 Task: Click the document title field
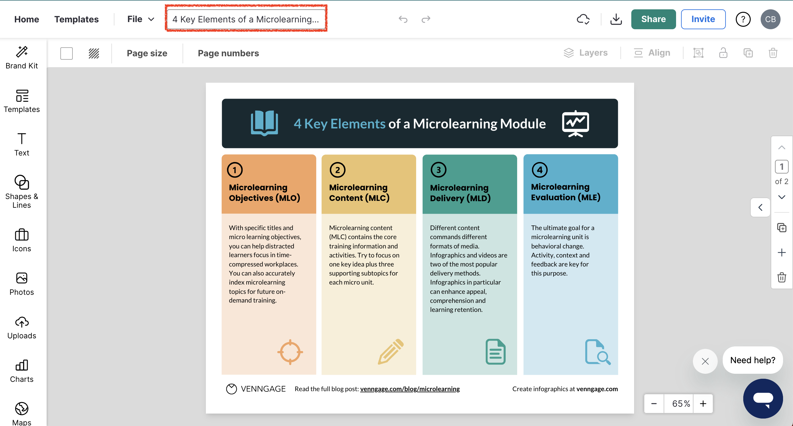(246, 19)
